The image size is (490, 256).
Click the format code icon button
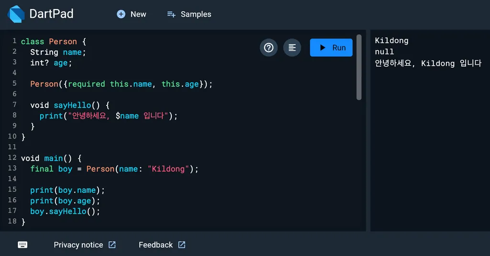[292, 47]
